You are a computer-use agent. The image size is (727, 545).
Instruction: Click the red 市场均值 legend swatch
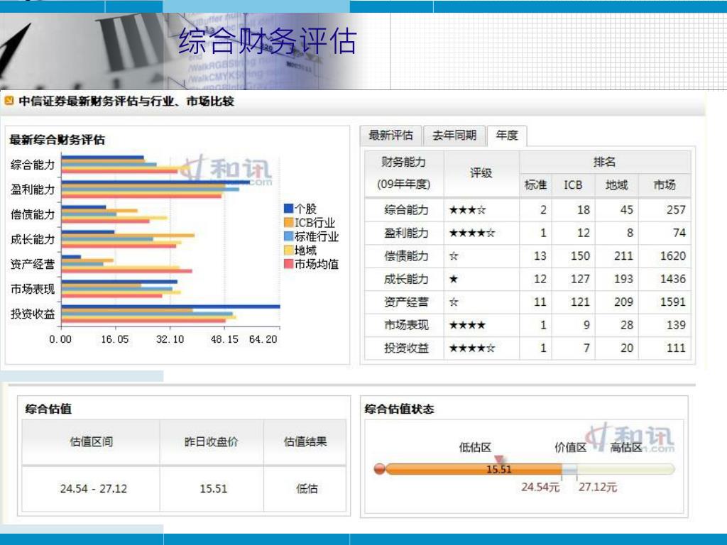[x=288, y=264]
